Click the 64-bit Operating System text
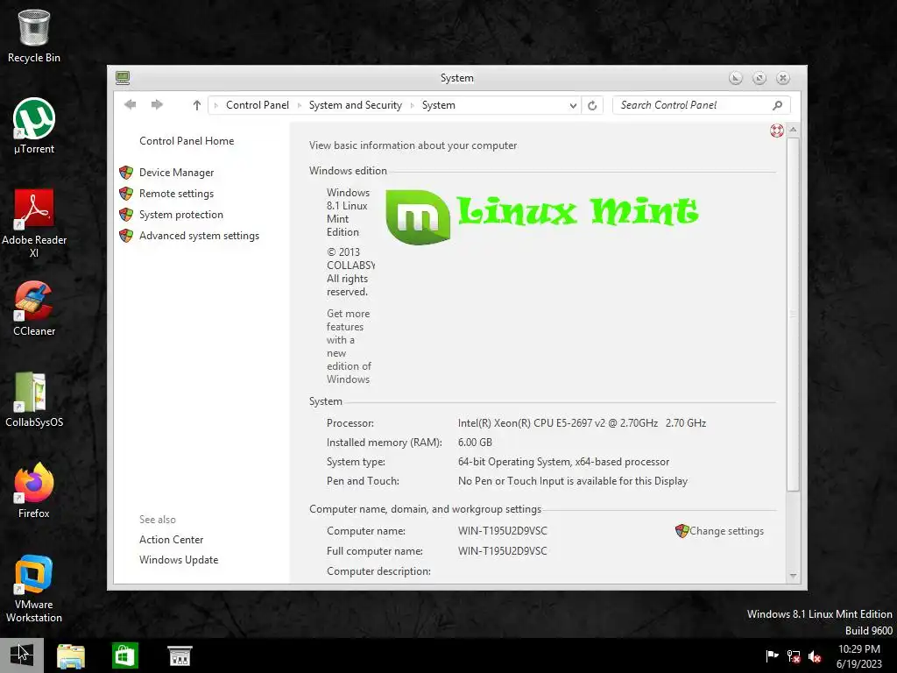The height and width of the screenshot is (673, 897). (563, 461)
